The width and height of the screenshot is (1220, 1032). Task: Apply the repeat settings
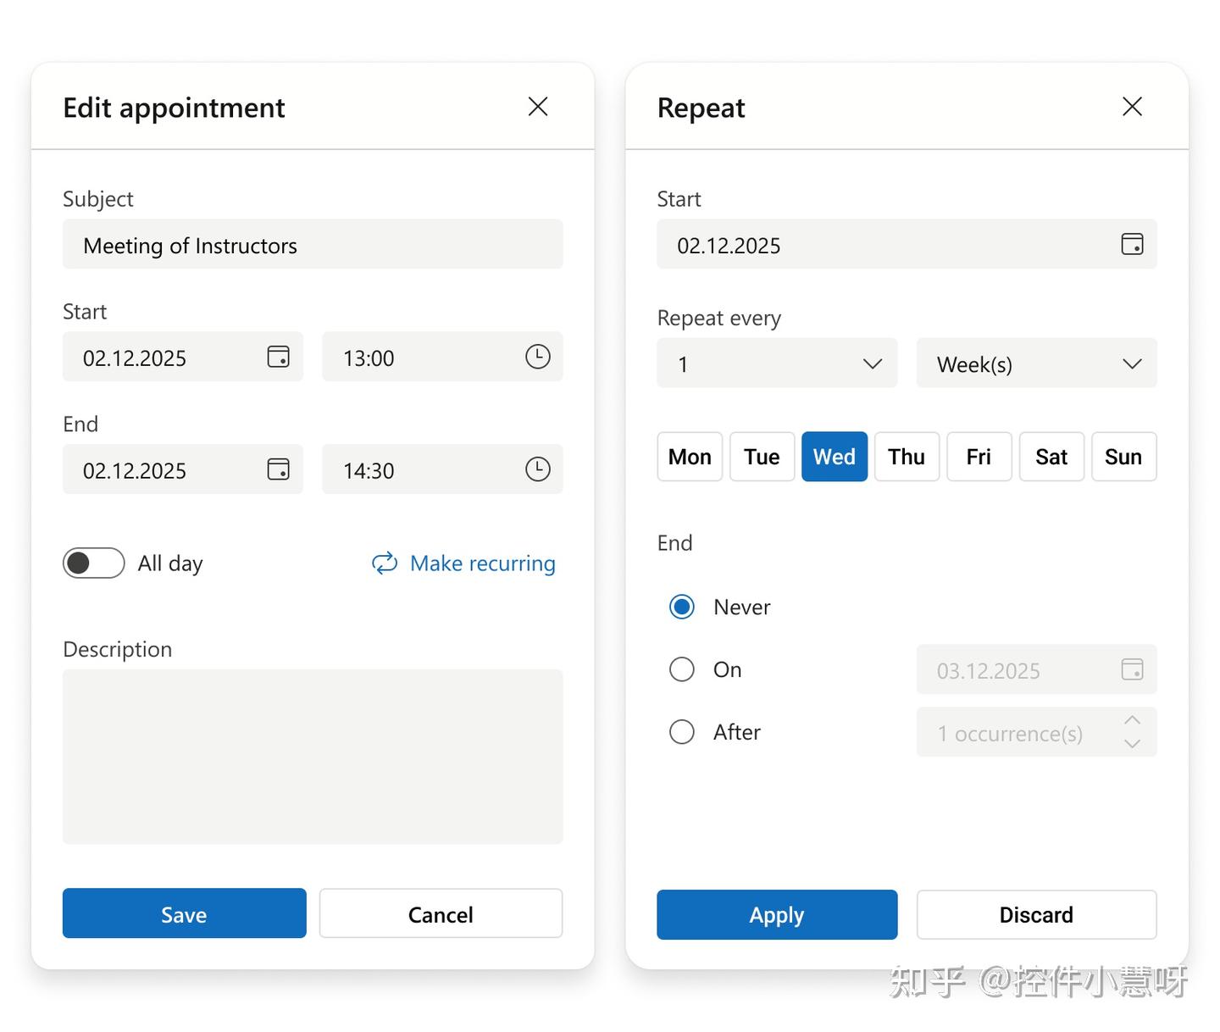[x=777, y=915]
